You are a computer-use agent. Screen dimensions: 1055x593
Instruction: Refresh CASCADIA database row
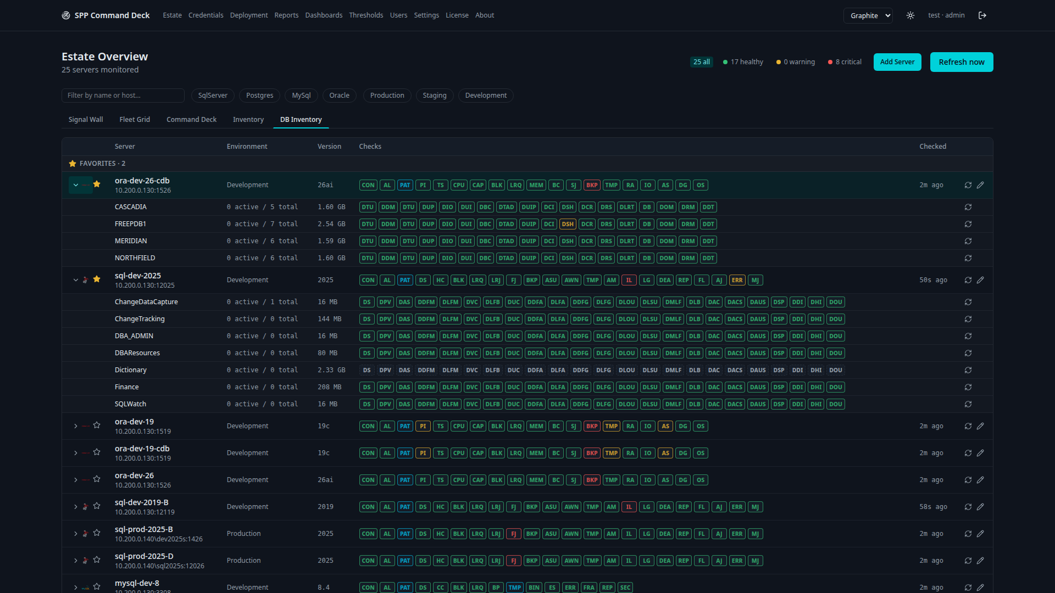click(x=968, y=207)
